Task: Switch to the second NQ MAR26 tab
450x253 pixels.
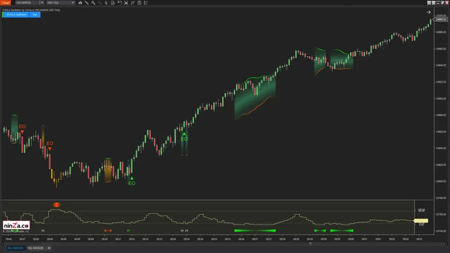Action: (x=35, y=248)
